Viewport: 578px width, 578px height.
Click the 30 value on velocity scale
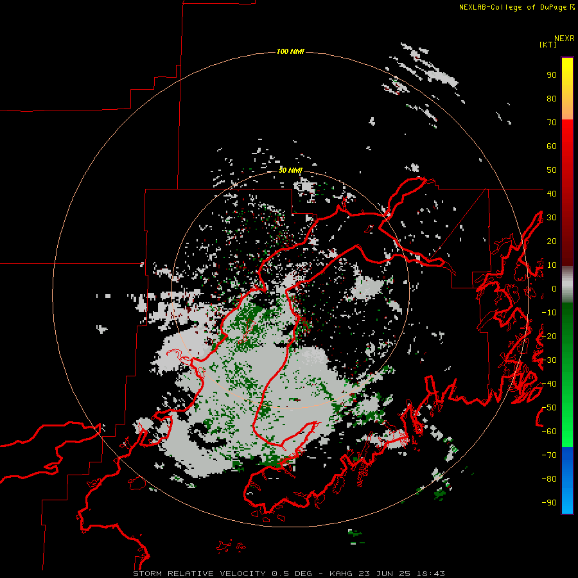pyautogui.click(x=552, y=218)
